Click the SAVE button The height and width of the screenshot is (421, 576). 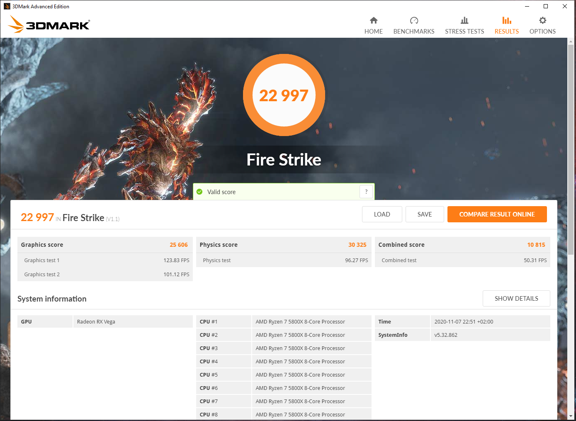click(425, 214)
